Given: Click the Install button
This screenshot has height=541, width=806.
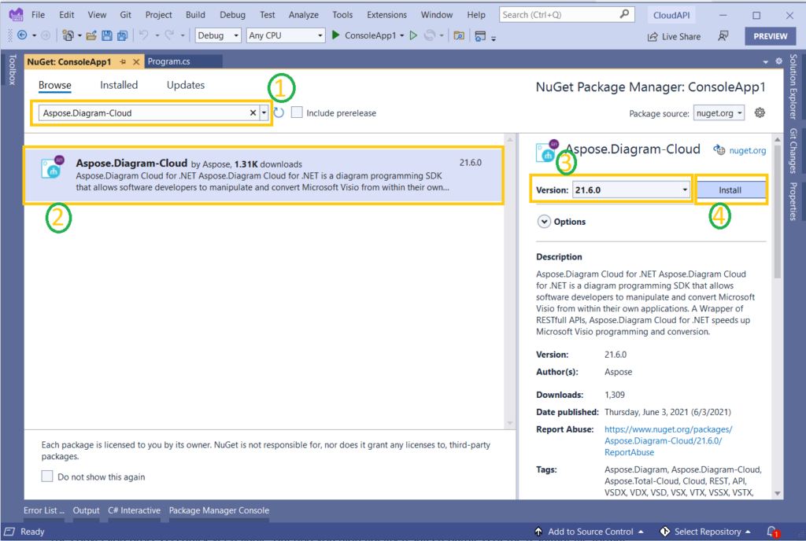Looking at the screenshot, I should pos(730,190).
